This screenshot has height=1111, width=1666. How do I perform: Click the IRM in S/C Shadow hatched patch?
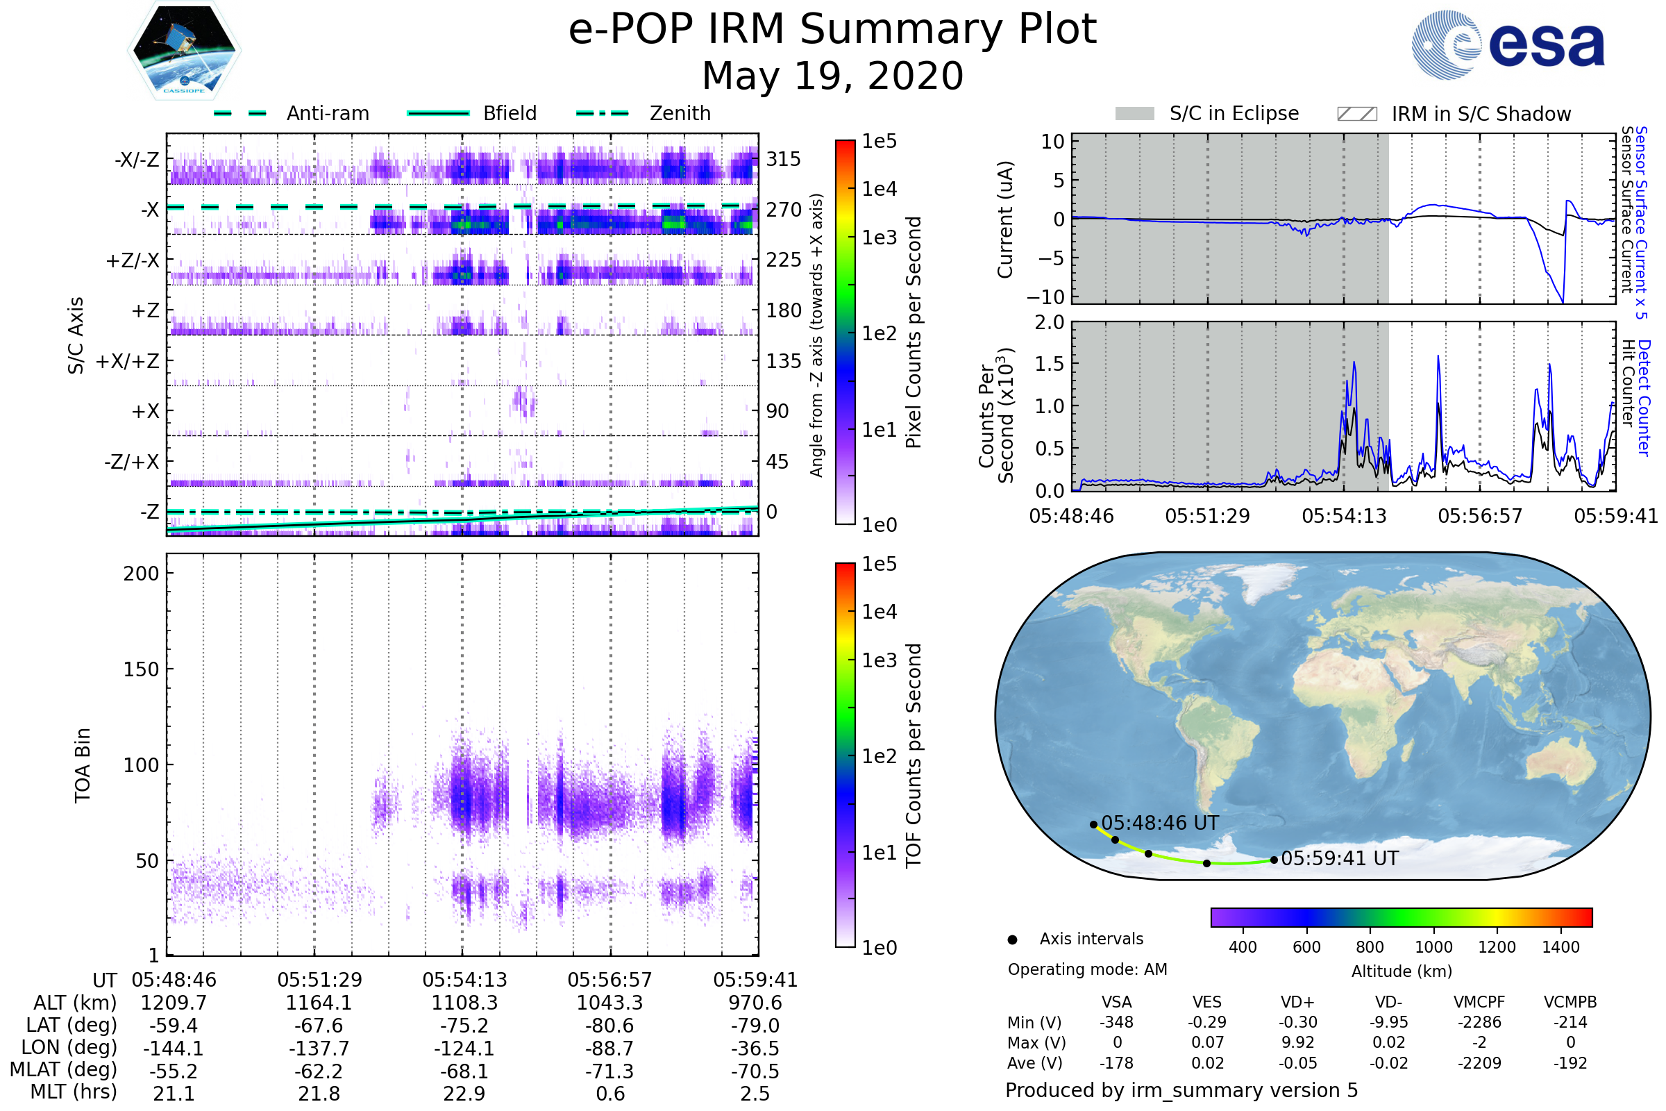[1357, 114]
